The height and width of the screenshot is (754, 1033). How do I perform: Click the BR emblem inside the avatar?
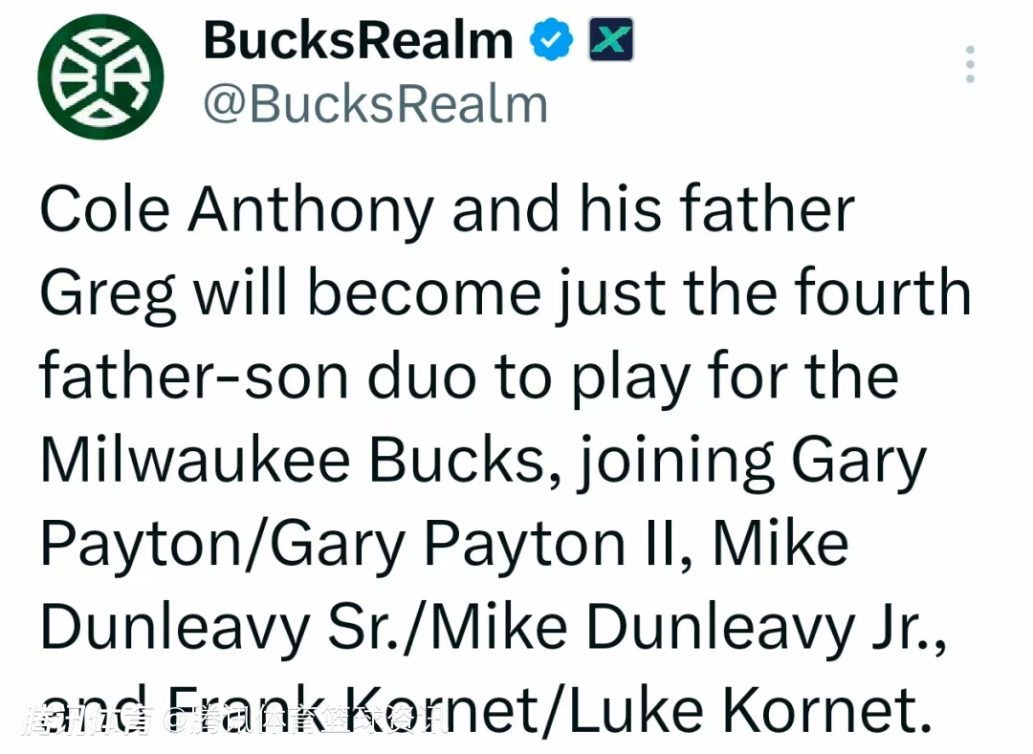pos(100,77)
